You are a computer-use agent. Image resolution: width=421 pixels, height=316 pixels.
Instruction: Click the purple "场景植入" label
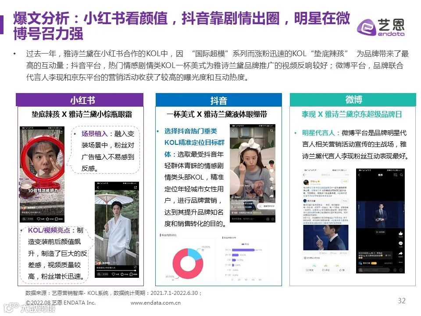95,134
